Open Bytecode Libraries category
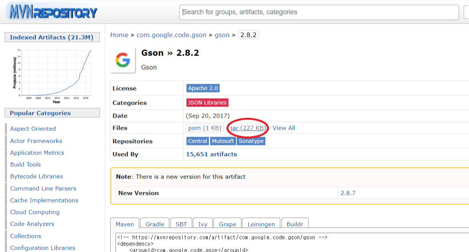 click(x=37, y=176)
